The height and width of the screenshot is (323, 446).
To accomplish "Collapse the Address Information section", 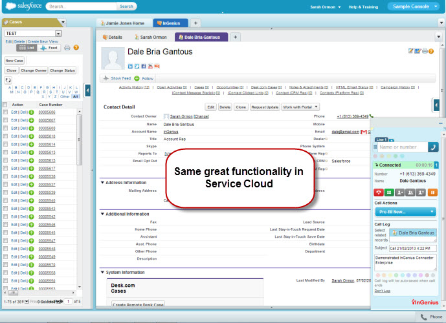I will pos(102,183).
